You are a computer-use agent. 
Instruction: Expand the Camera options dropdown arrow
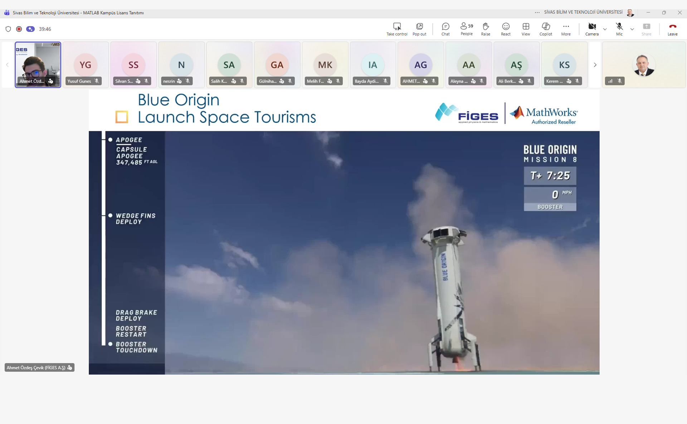[x=605, y=29]
